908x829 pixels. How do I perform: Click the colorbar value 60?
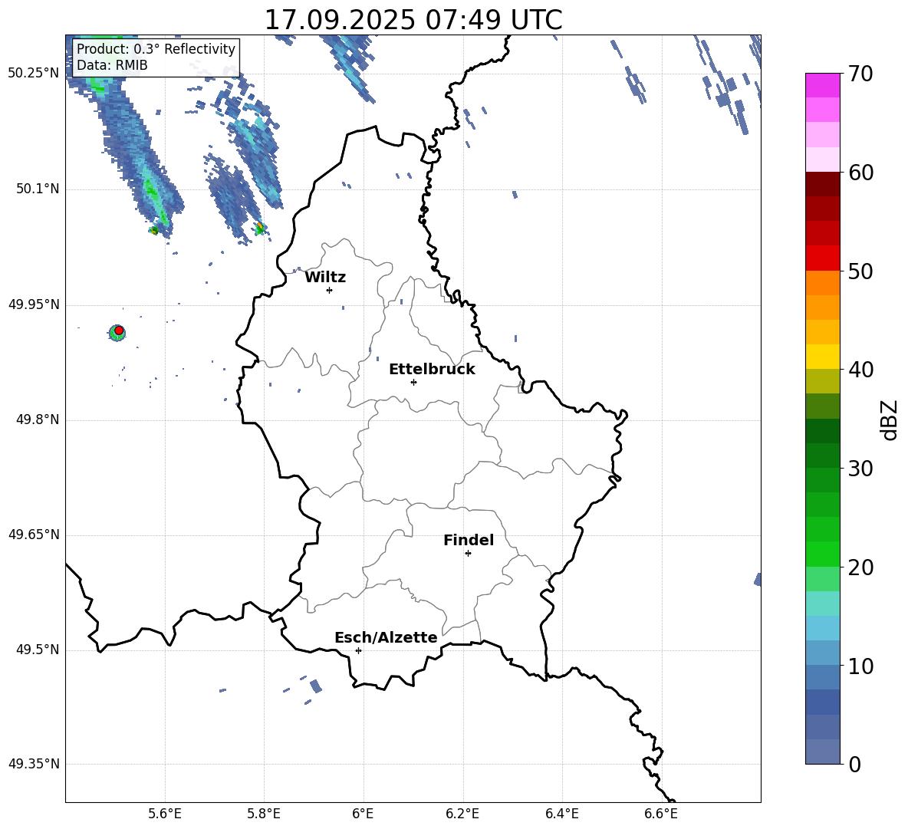(860, 173)
